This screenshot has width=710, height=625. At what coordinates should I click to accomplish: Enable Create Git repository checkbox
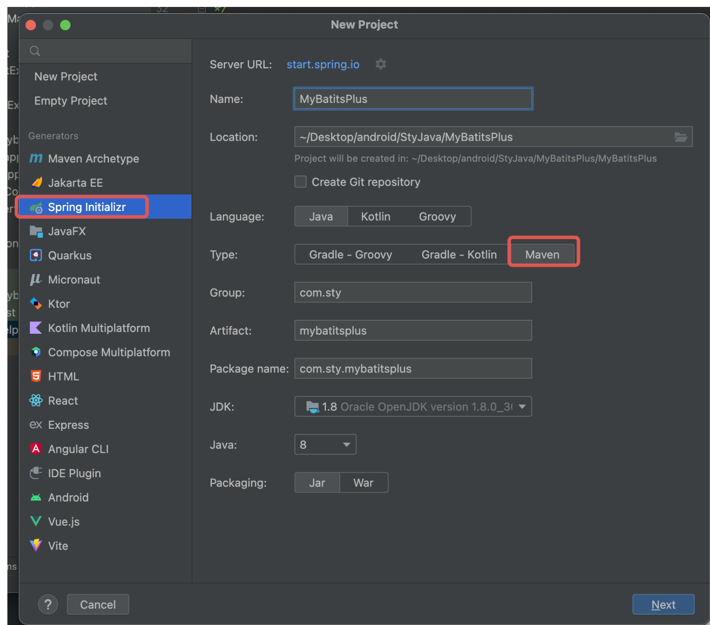[301, 182]
